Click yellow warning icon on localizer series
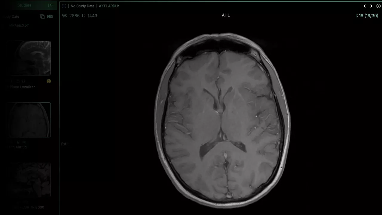The height and width of the screenshot is (215, 382). click(49, 81)
